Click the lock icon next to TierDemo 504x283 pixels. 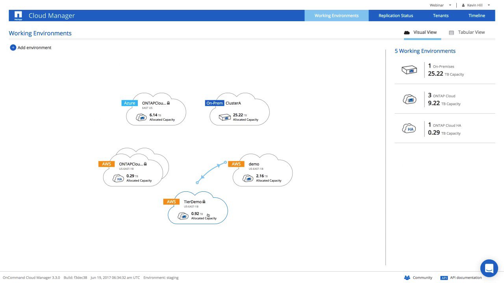[204, 202]
